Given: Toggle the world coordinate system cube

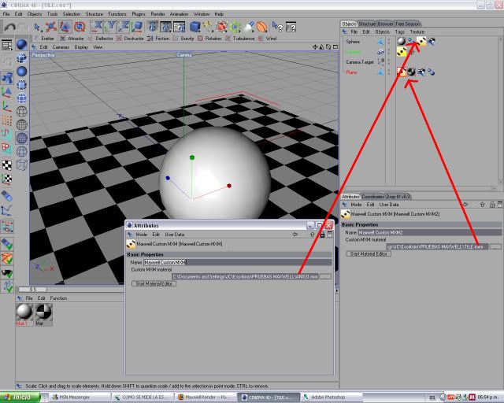Looking at the screenshot, I should (x=138, y=27).
